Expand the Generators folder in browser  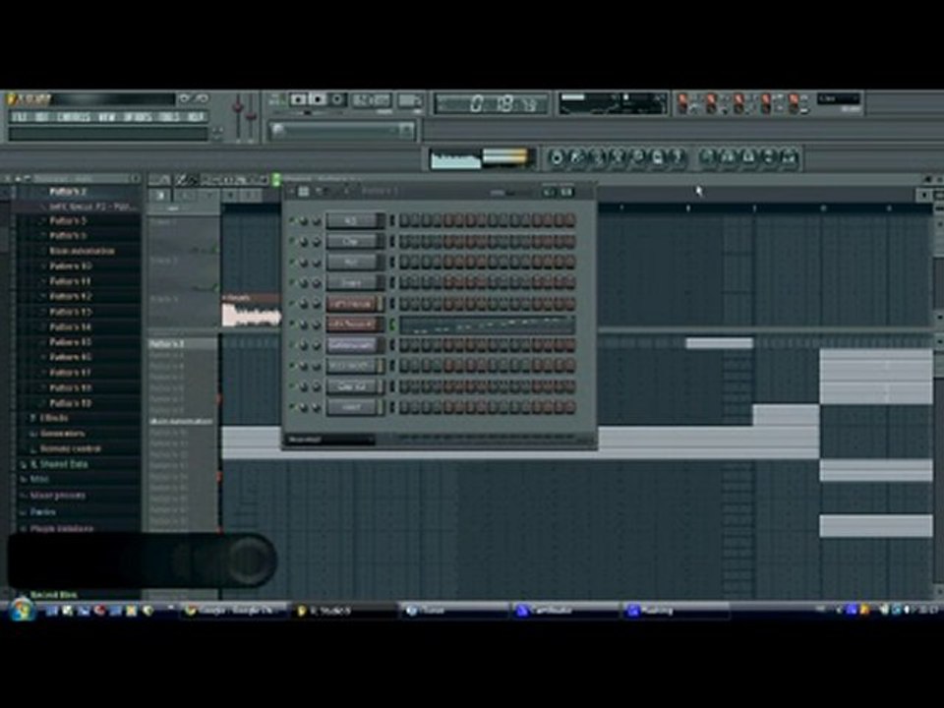63,434
